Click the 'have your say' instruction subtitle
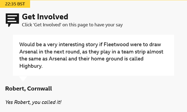The width and height of the screenshot is (187, 112). click(72, 25)
